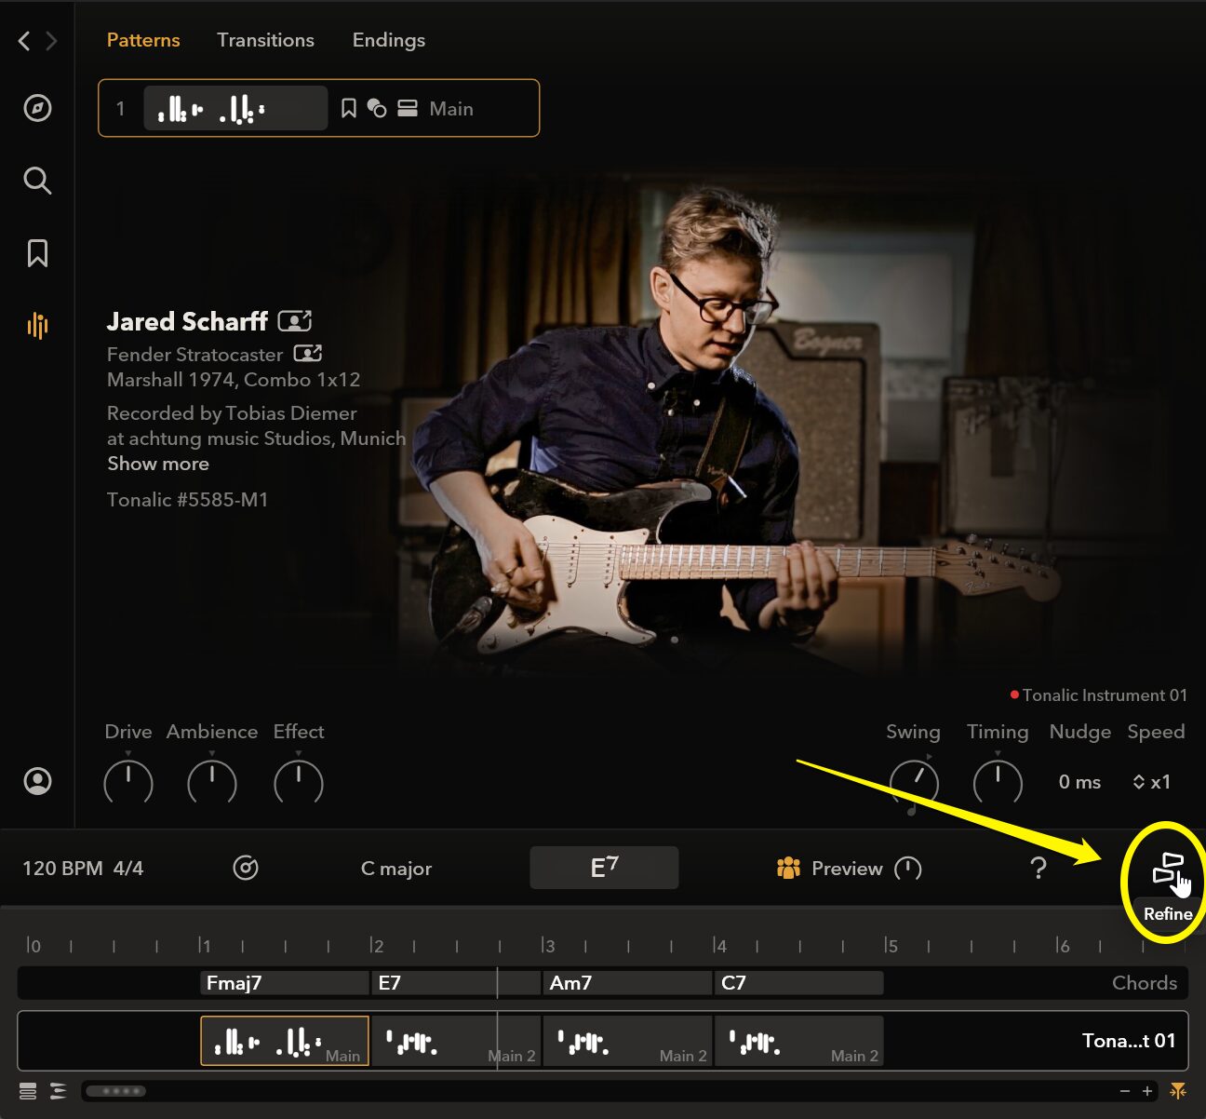Toggle the orange snap icon at timeline corner

pos(1178,1091)
